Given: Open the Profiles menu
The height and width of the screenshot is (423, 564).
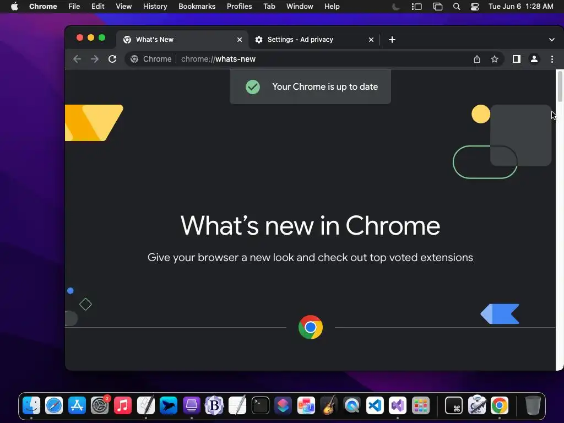Looking at the screenshot, I should point(240,7).
